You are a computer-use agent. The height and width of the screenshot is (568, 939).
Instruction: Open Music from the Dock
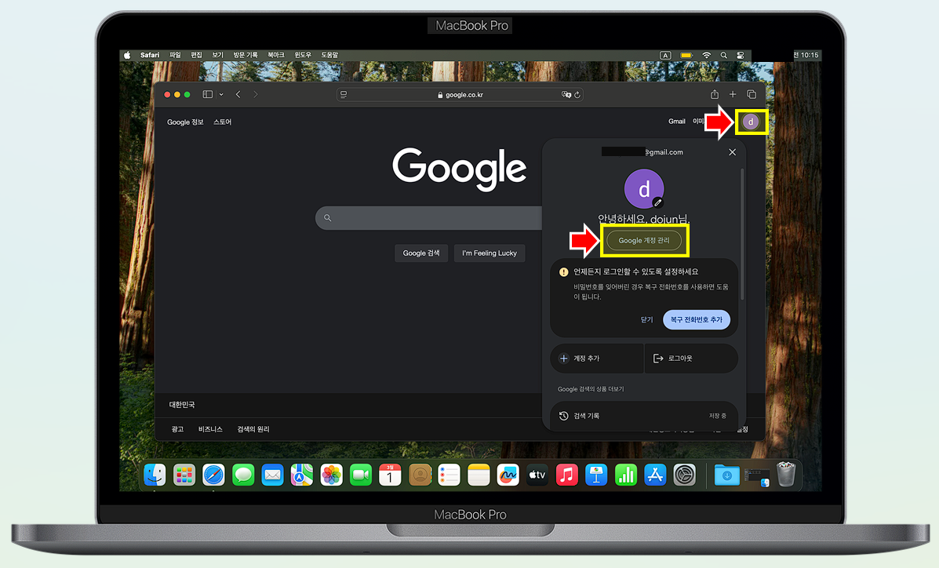[566, 475]
